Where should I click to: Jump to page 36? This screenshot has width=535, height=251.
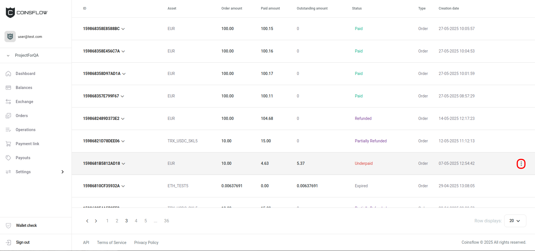click(x=166, y=221)
